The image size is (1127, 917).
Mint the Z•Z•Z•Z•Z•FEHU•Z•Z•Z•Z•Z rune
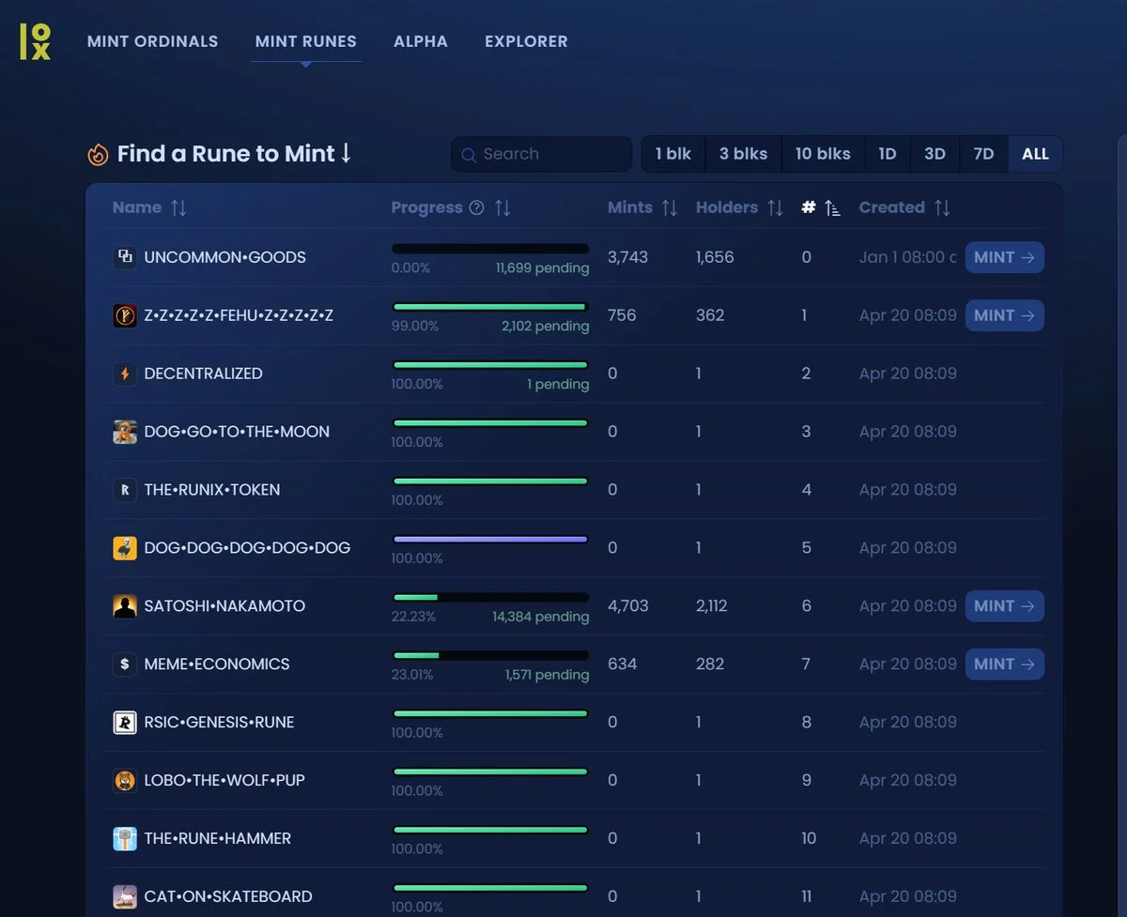tap(1005, 315)
